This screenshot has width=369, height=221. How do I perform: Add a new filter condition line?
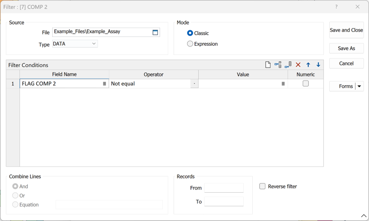click(268, 64)
